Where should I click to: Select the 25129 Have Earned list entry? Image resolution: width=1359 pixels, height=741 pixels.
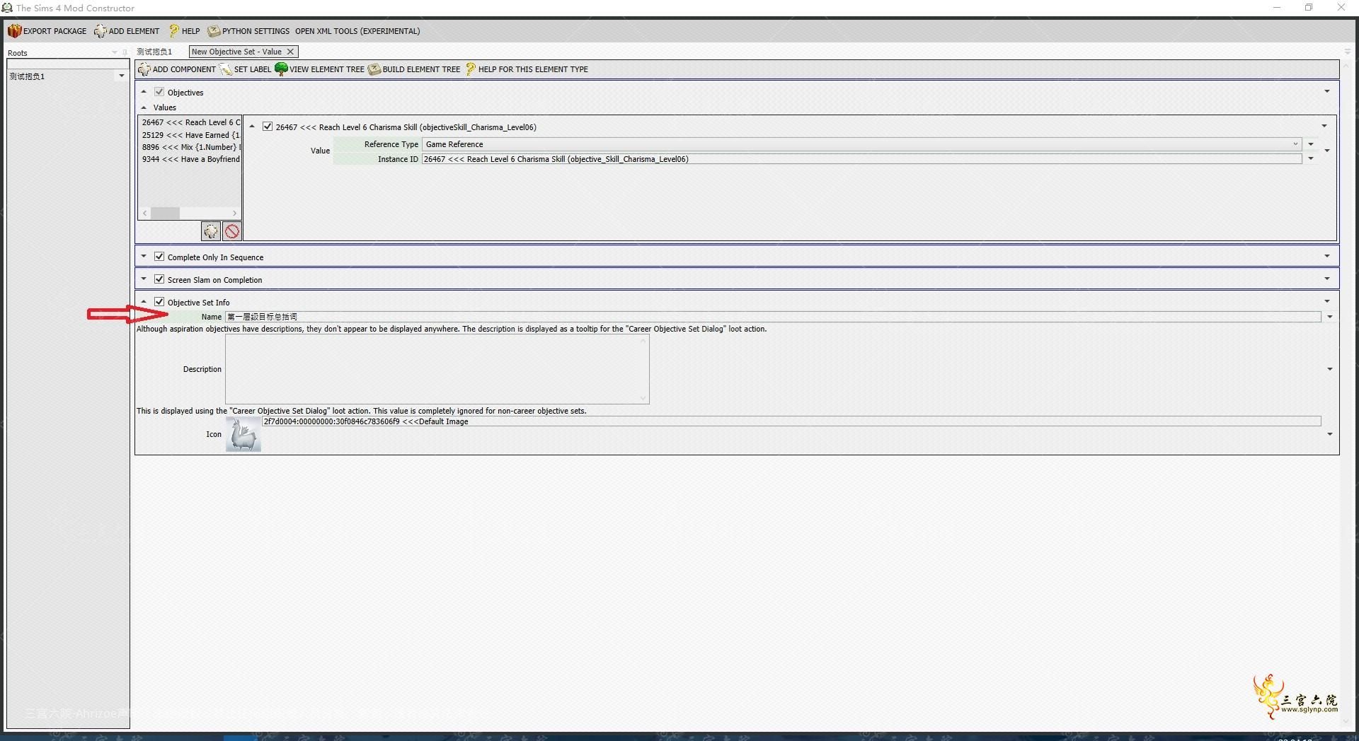[x=190, y=135]
